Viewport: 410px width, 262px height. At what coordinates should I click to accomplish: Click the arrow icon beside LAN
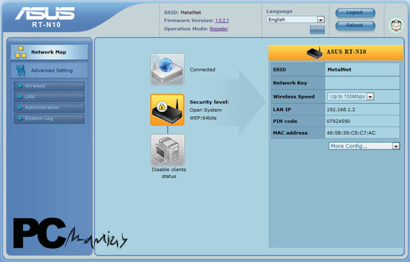pos(20,97)
